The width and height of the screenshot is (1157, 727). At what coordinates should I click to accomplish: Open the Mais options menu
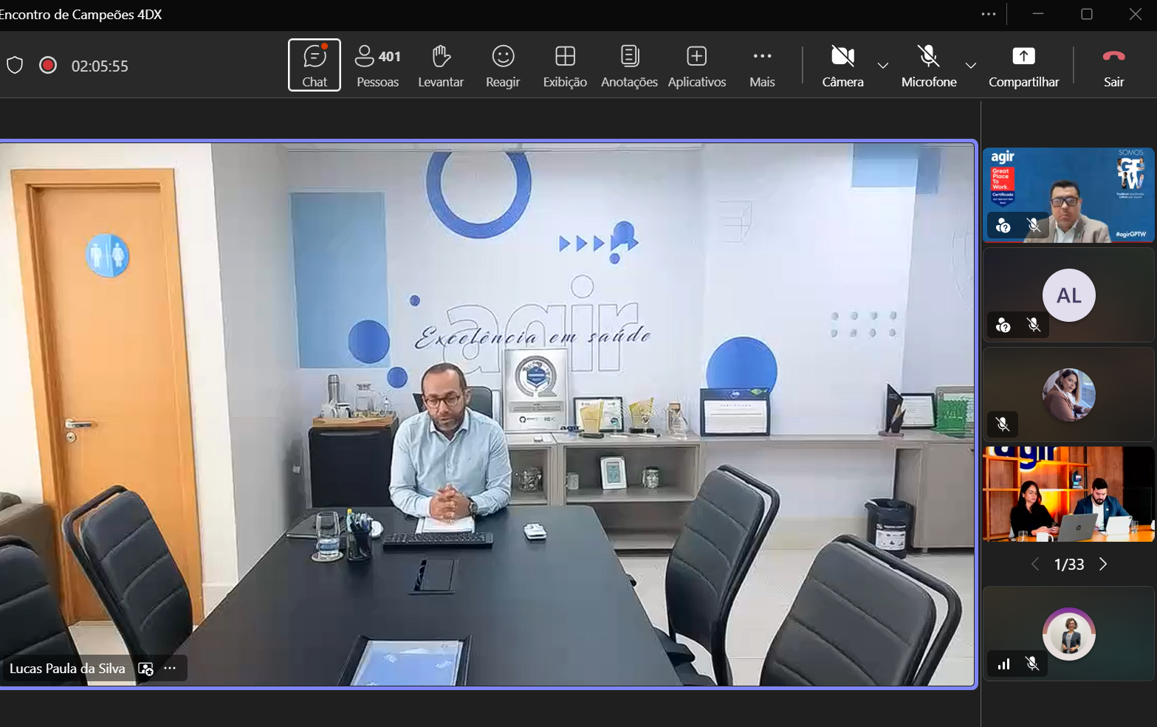[x=762, y=65]
